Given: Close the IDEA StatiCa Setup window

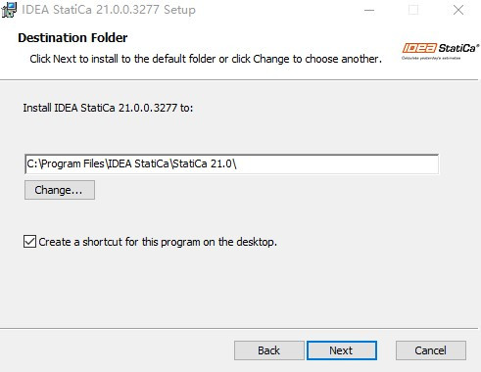Looking at the screenshot, I should [x=458, y=10].
